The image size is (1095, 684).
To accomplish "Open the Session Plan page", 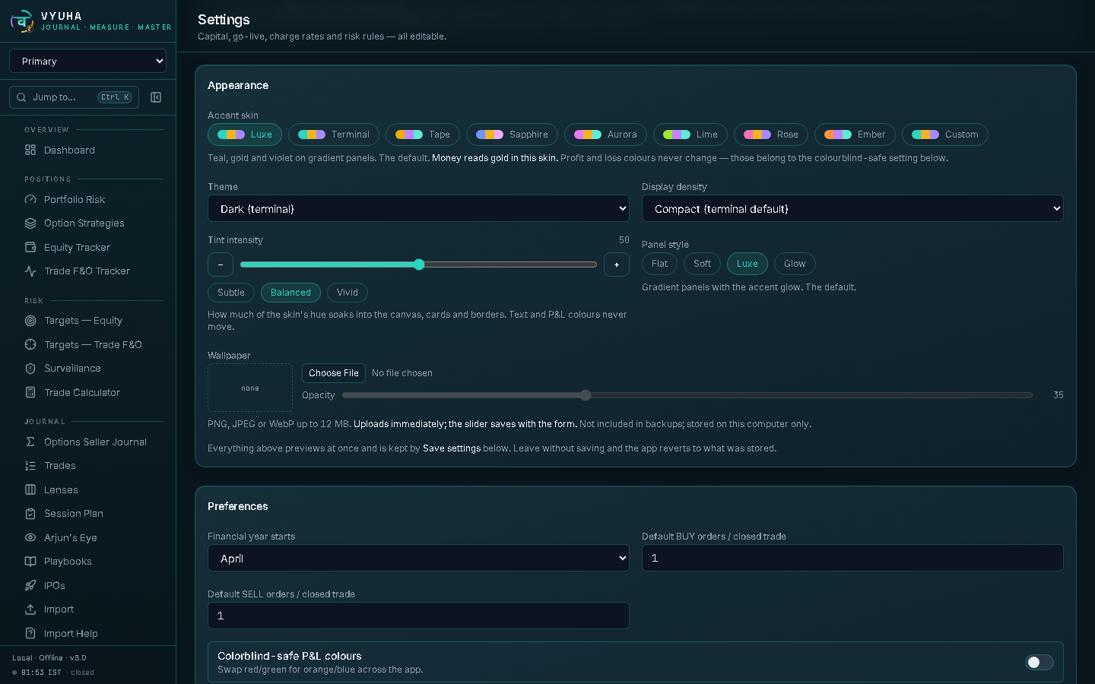I will [74, 514].
